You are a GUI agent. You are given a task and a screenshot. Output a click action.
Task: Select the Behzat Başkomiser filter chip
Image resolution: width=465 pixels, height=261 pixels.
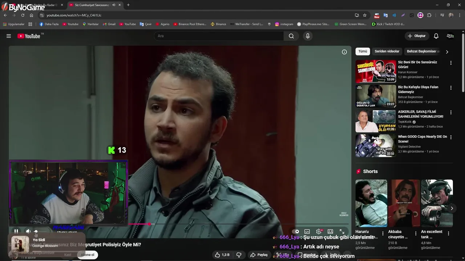click(x=422, y=51)
